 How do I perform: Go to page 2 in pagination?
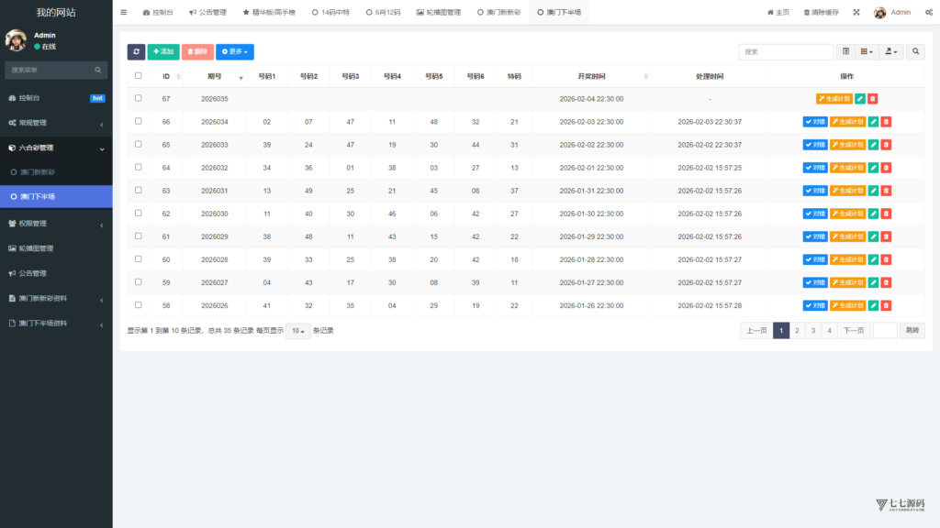pyautogui.click(x=797, y=331)
